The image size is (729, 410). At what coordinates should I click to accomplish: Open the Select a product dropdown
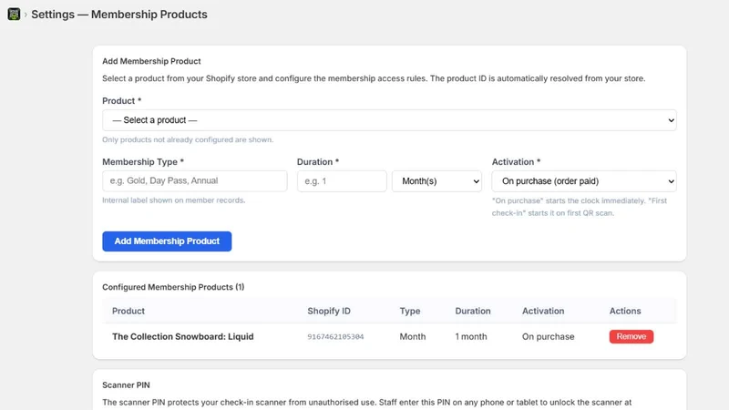[389, 120]
